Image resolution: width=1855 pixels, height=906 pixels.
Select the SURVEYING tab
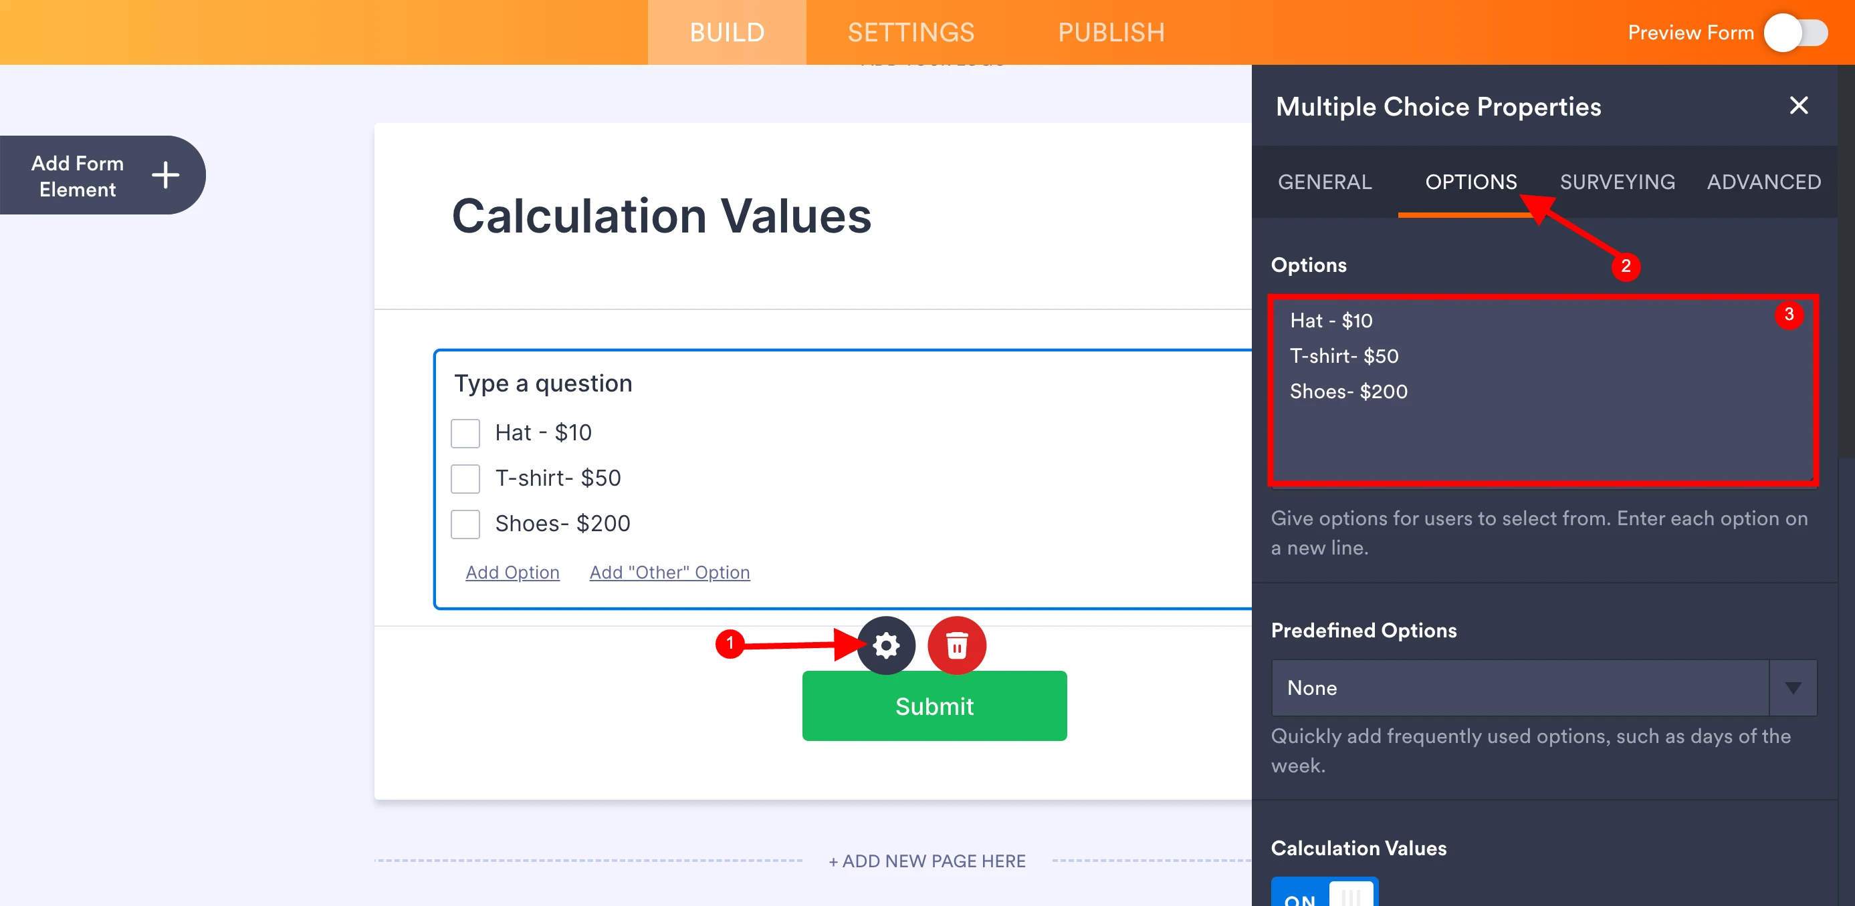point(1618,181)
